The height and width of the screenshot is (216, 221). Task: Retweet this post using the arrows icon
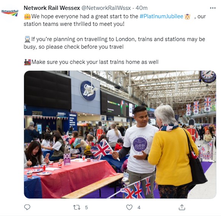click(77, 207)
